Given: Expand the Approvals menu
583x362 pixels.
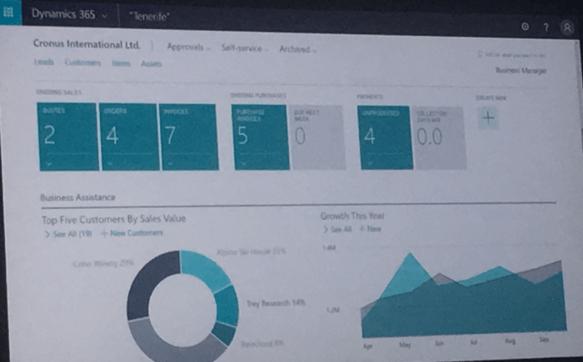Looking at the screenshot, I should [187, 47].
